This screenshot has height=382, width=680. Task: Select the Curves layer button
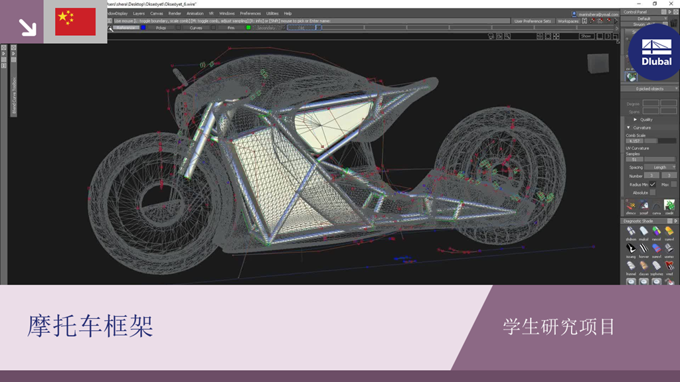196,28
